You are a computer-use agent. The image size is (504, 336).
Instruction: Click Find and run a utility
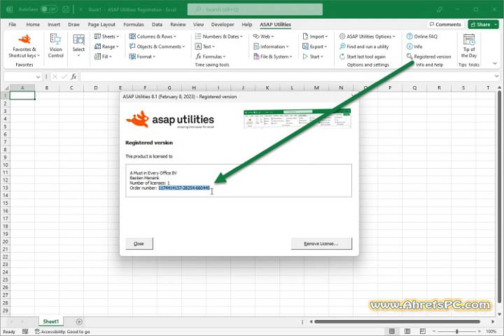click(x=364, y=47)
